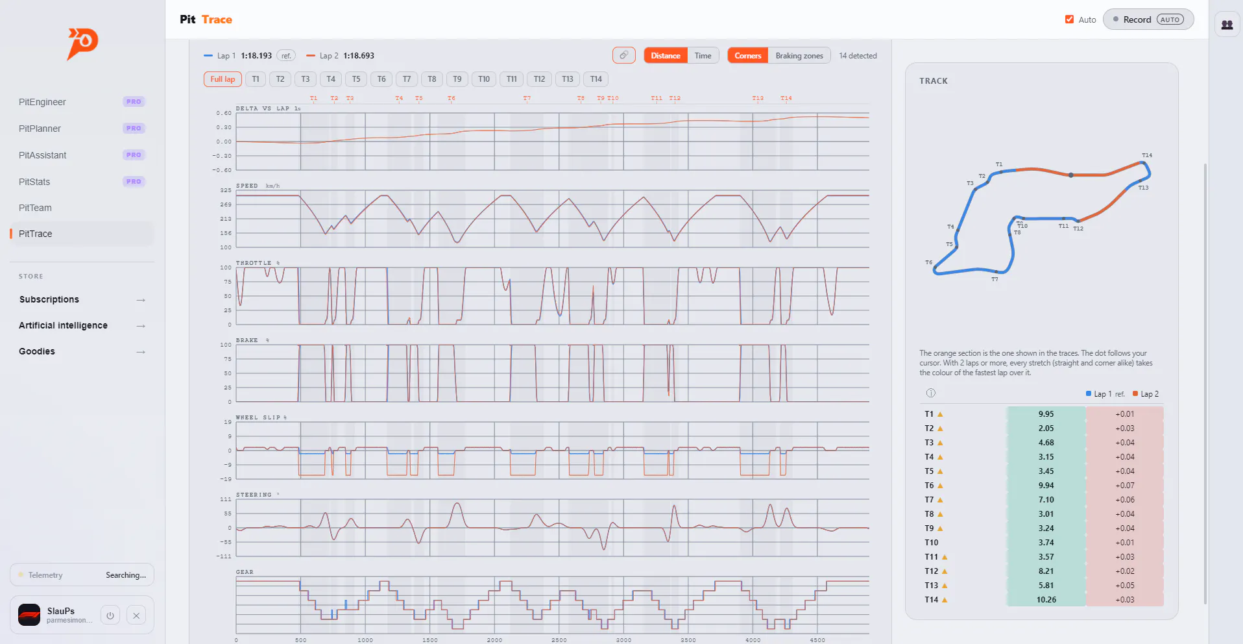Click PRO badge next to PitEngineer

[x=134, y=102]
